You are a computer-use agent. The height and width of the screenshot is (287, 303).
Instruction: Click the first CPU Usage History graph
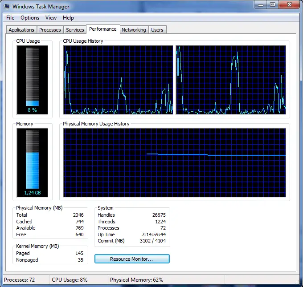point(118,80)
